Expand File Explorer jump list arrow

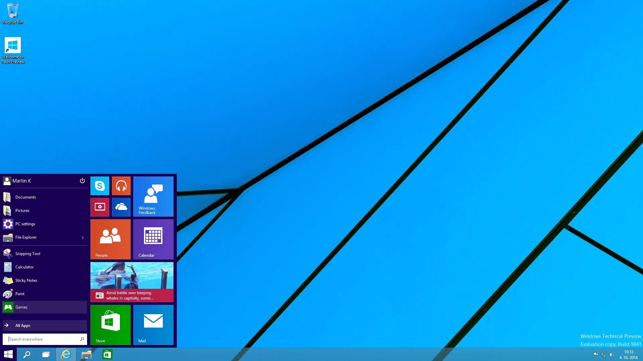(82, 237)
